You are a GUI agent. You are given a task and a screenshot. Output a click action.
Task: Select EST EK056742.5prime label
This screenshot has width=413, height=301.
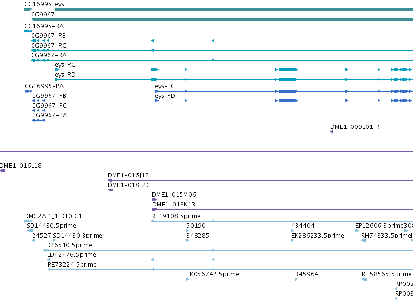(x=213, y=275)
